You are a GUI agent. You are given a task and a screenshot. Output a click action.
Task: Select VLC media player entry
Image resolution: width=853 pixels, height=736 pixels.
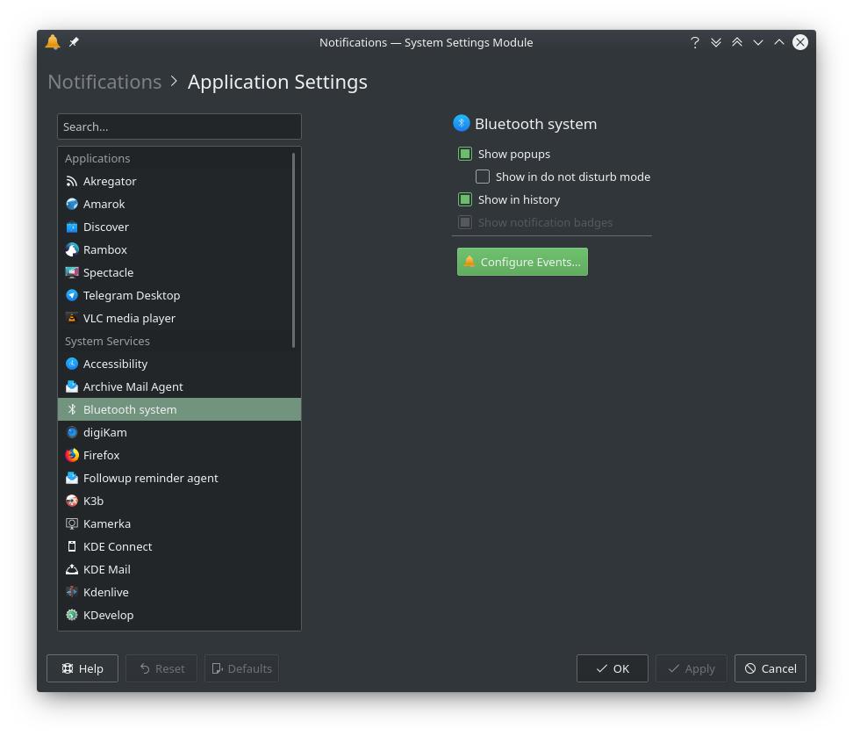[x=180, y=319]
